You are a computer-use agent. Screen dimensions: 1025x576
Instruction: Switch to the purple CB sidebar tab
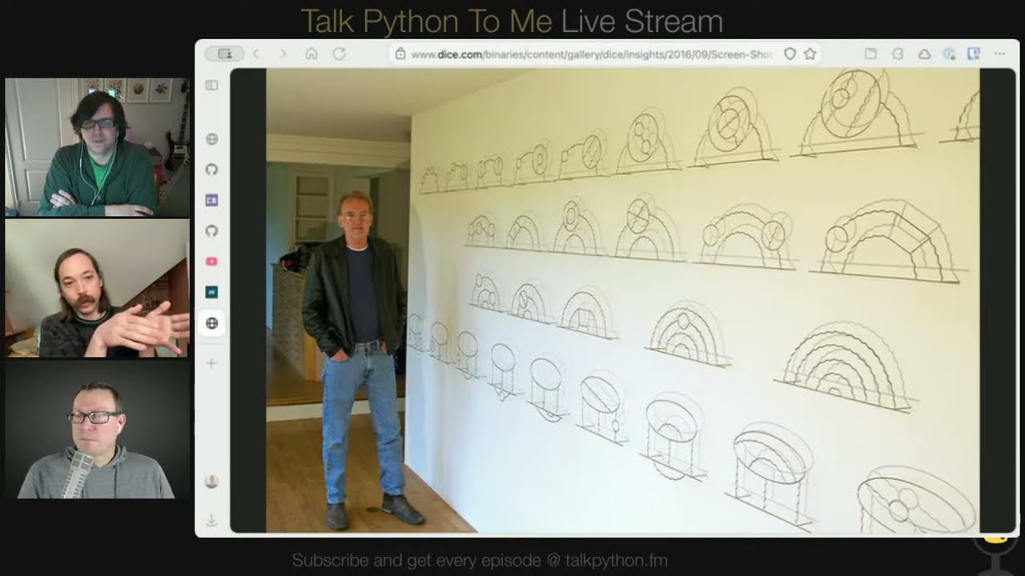(211, 200)
